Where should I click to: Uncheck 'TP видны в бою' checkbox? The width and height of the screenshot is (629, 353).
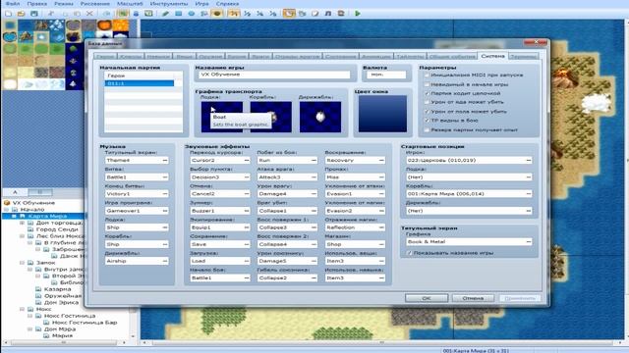point(427,120)
